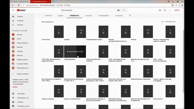Click the search magnifier button
This screenshot has width=194, height=109.
(124, 10)
